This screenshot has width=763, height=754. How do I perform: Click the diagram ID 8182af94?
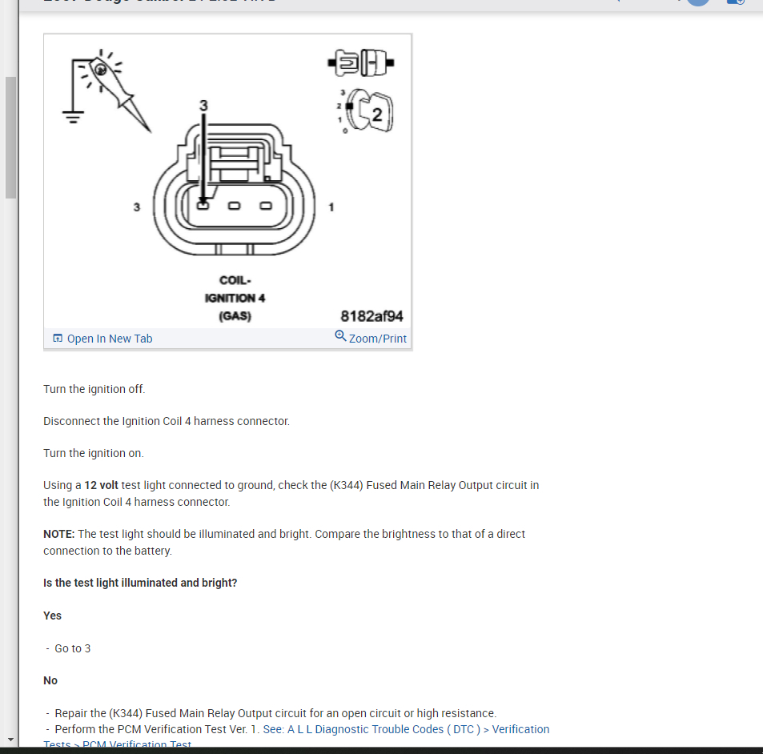point(371,316)
